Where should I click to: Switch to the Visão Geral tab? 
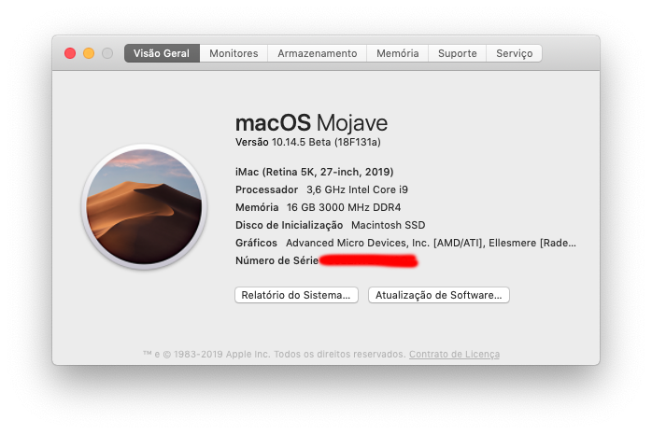[162, 53]
